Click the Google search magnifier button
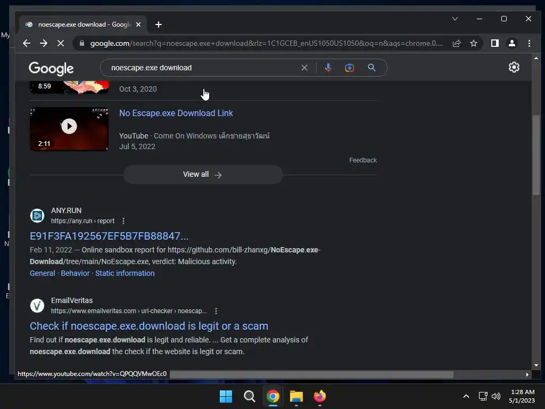 371,68
